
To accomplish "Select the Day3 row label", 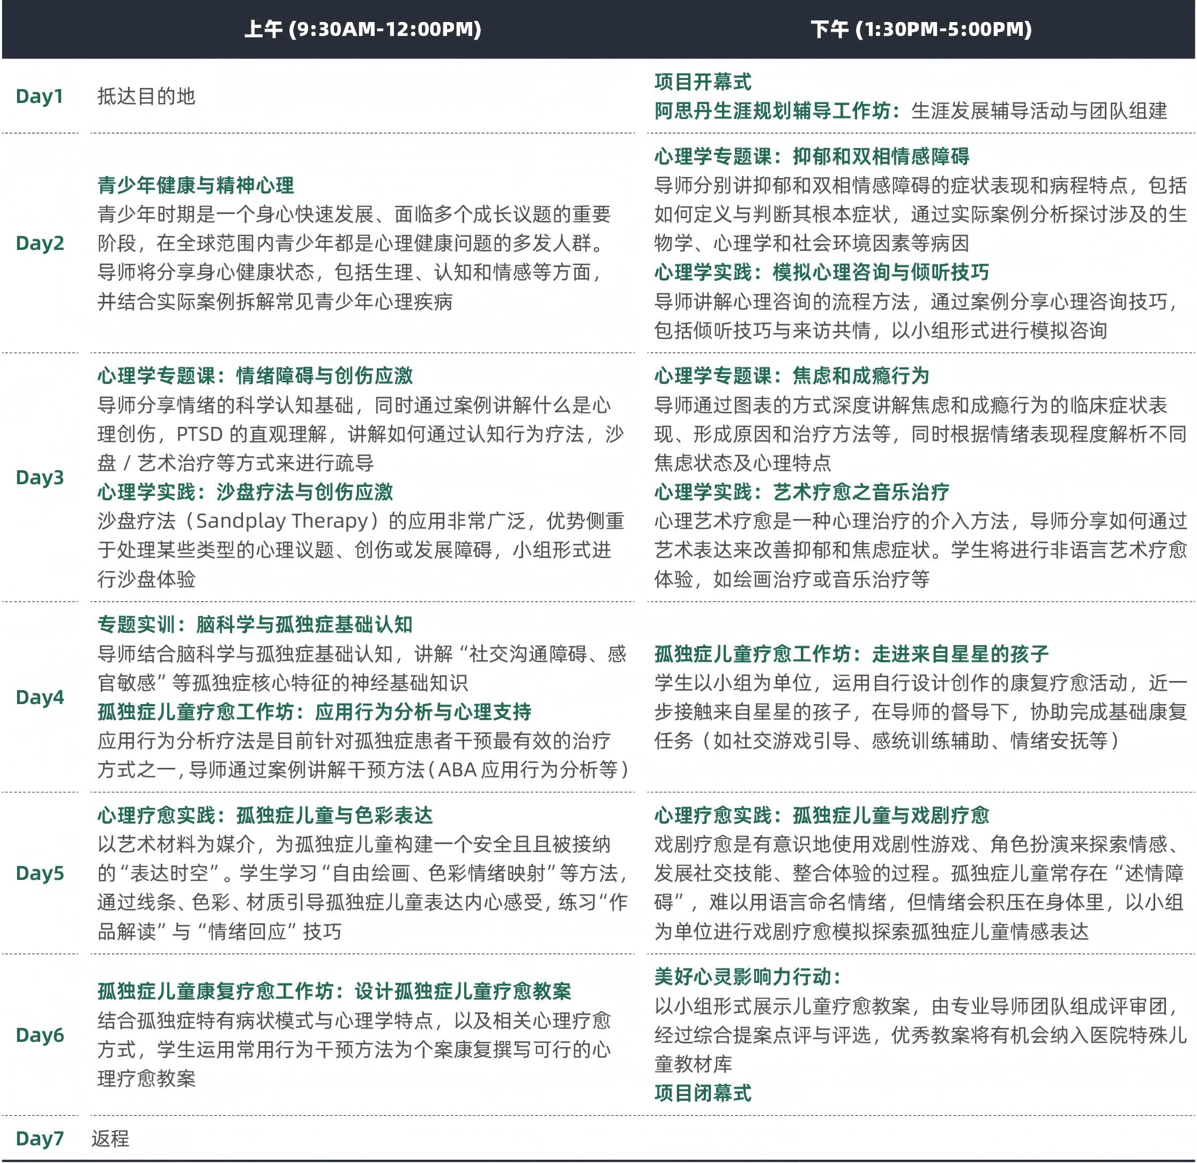I will (40, 478).
